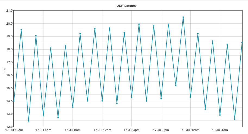
Task: Select the 17 Jul 8pm x-axis label
Action: coord(161,130)
